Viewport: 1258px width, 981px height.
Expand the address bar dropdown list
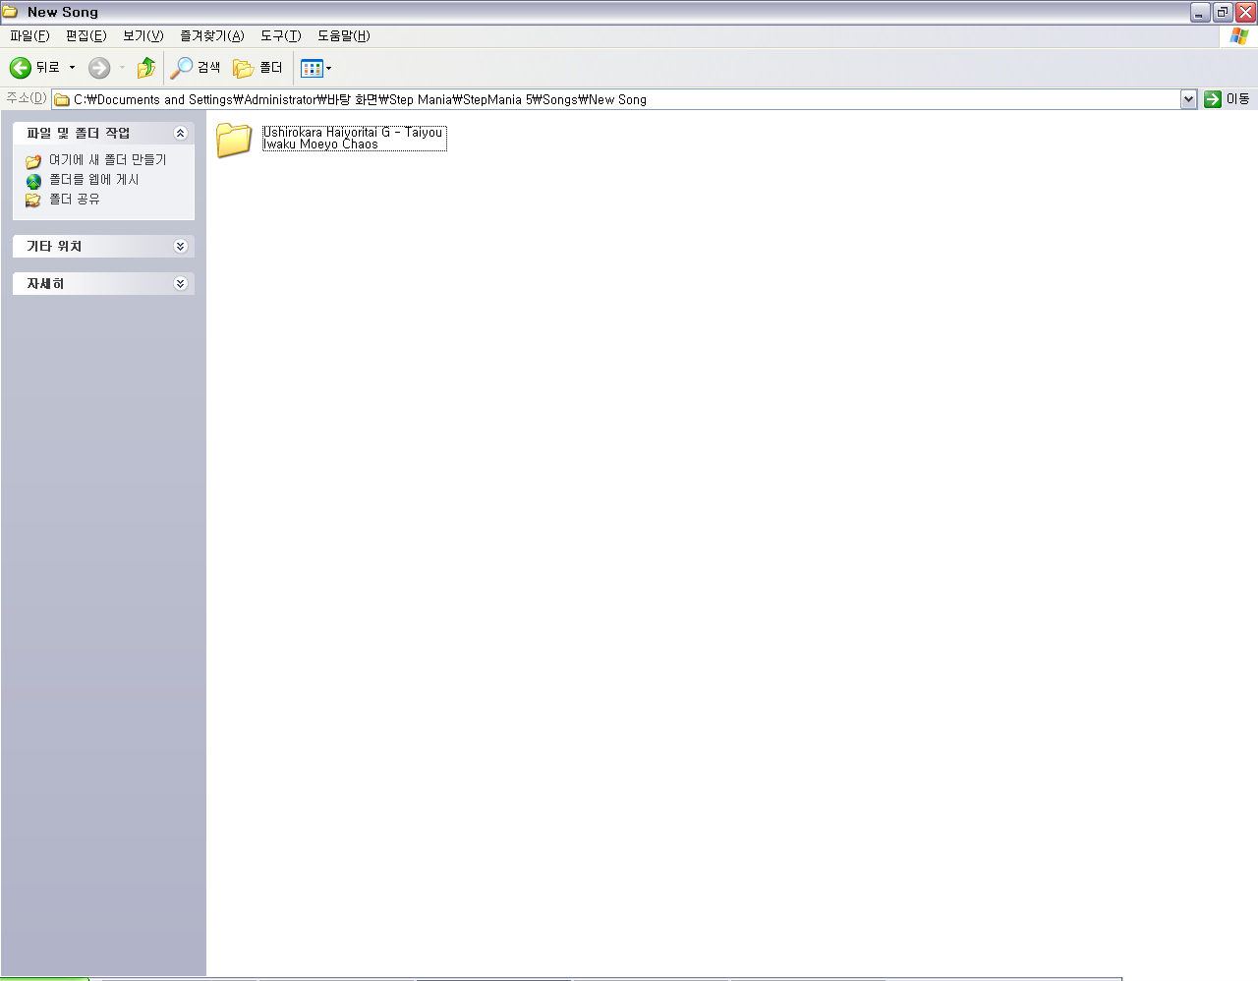(1188, 99)
